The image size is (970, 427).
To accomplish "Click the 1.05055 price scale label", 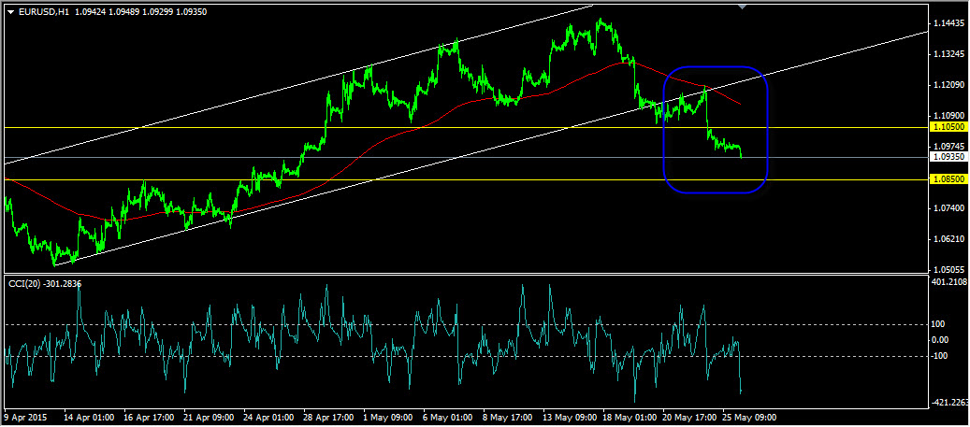I will click(x=949, y=269).
